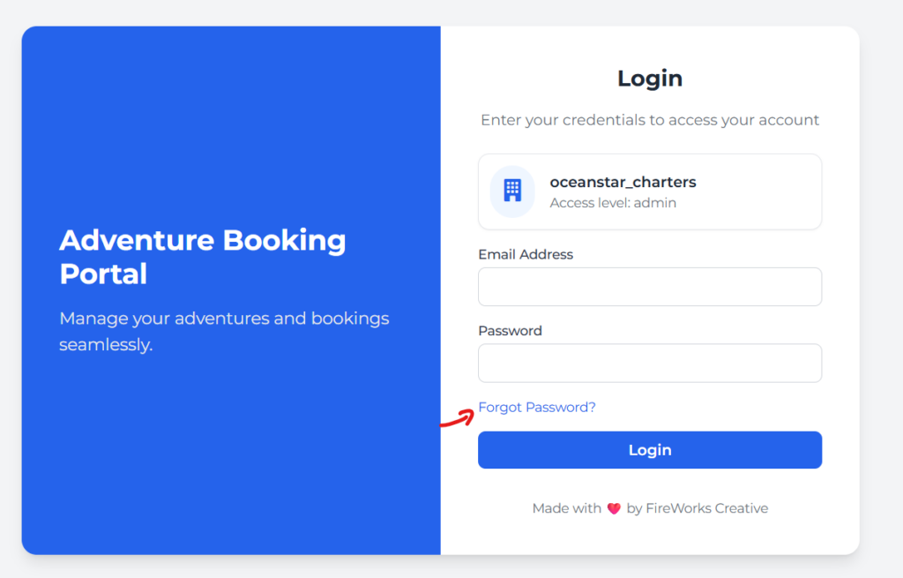Click the blue Login button

tap(650, 450)
